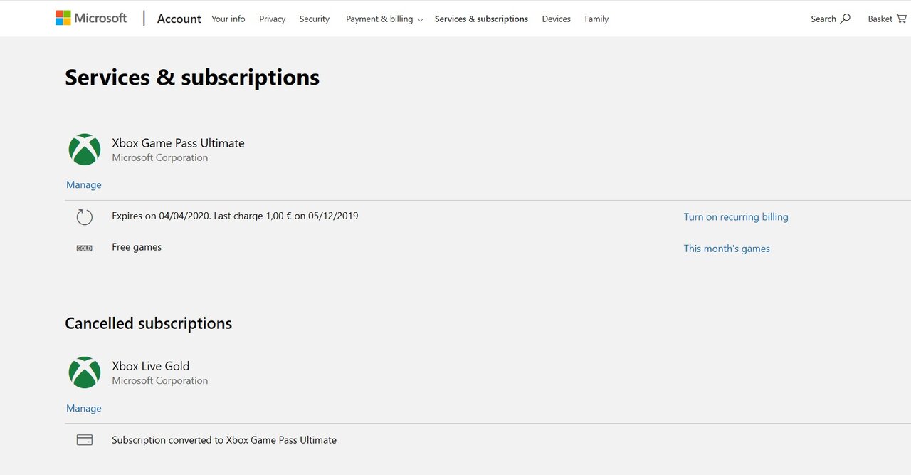Click the 'Cancelled subscriptions' heading
The image size is (911, 475).
click(148, 323)
